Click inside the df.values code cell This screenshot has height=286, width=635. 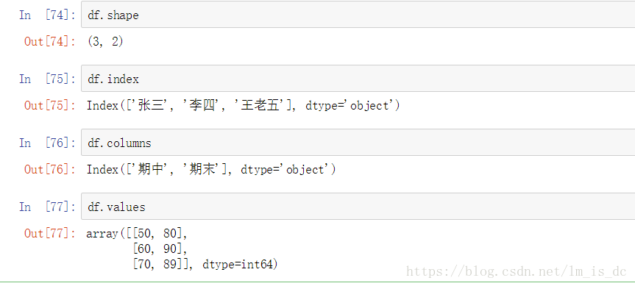pos(358,207)
